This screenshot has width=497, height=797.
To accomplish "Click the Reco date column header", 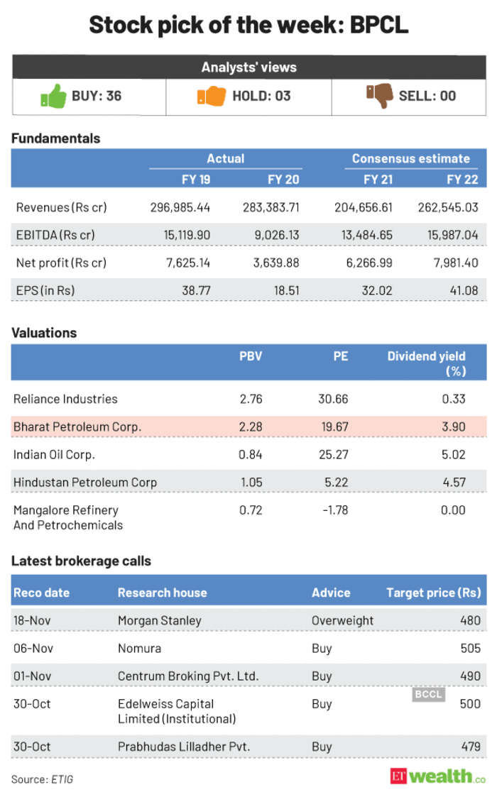I will click(41, 592).
